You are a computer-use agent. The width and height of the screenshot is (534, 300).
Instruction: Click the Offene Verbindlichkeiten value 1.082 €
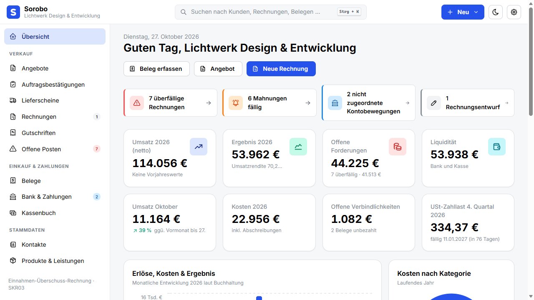click(352, 219)
